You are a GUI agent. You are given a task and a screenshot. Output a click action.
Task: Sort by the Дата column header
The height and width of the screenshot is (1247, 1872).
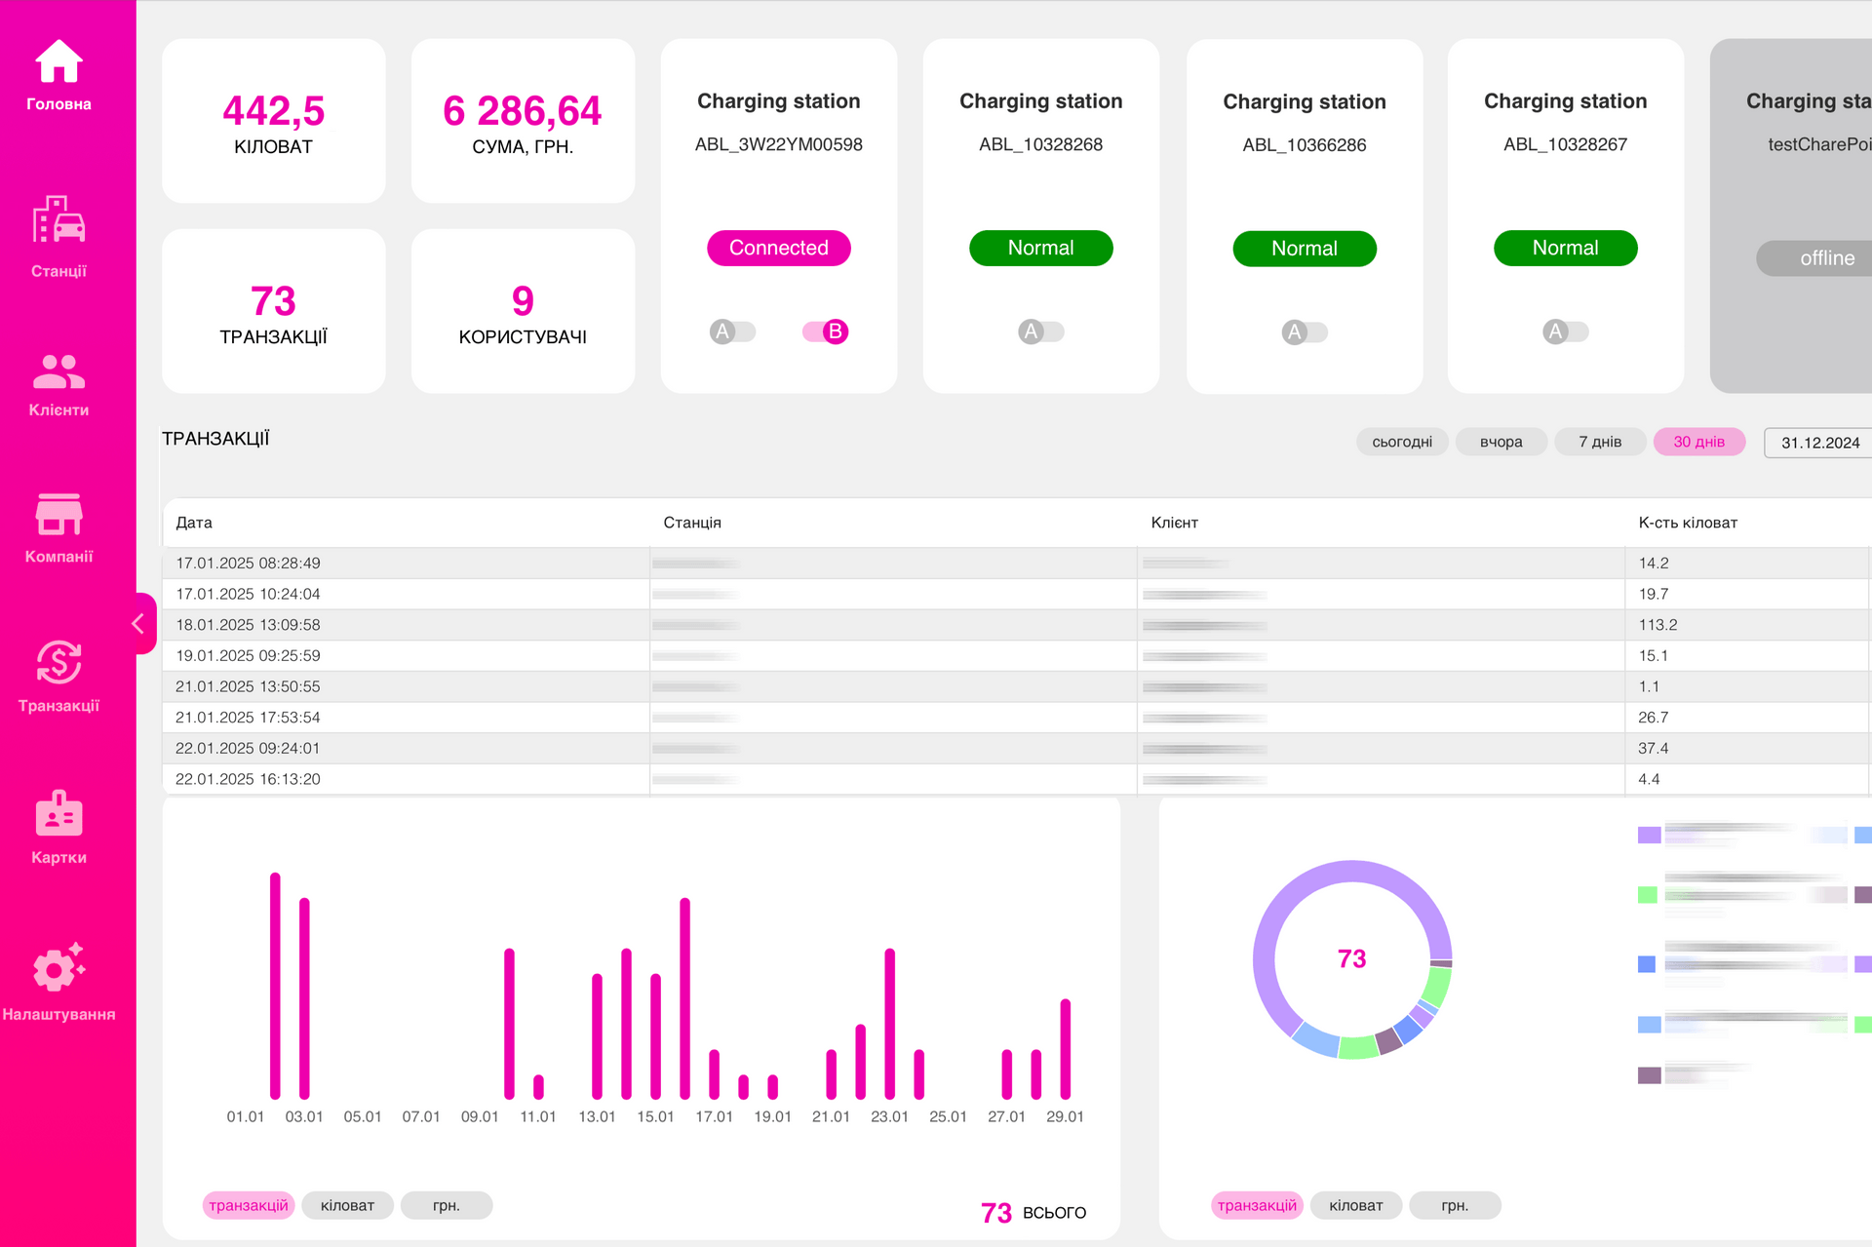[x=194, y=523]
